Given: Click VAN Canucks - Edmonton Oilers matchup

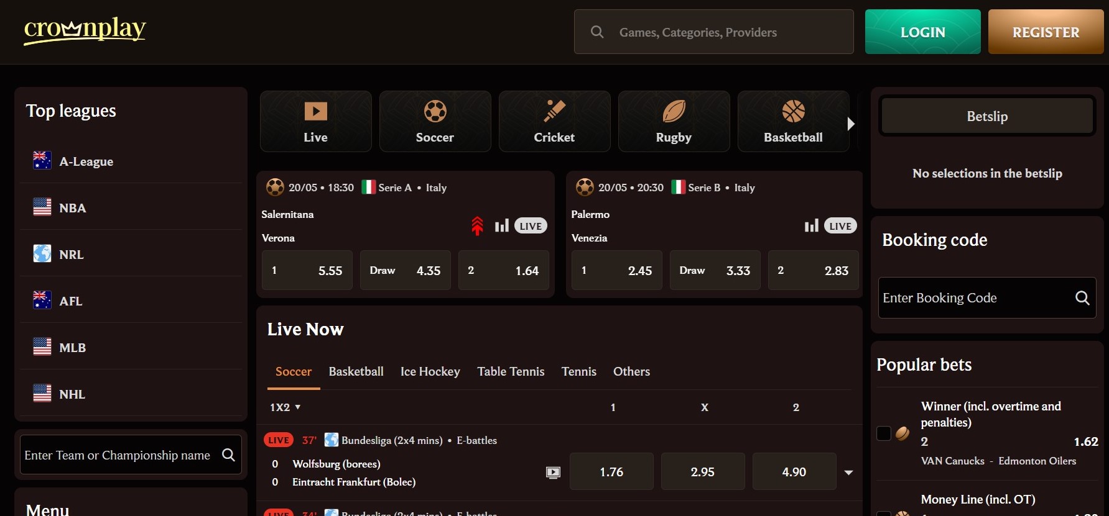Looking at the screenshot, I should click(x=998, y=461).
